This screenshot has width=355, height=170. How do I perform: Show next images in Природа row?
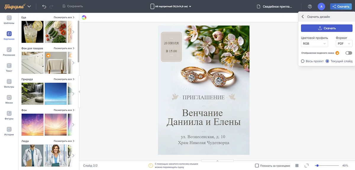73,94
